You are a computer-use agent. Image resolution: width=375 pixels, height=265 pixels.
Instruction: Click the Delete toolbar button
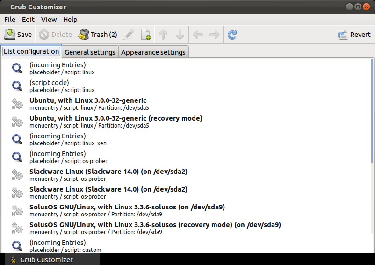55,35
